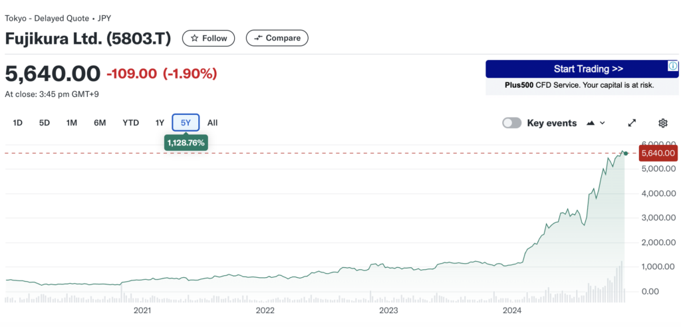Click the Key events label
The height and width of the screenshot is (327, 681).
[552, 123]
